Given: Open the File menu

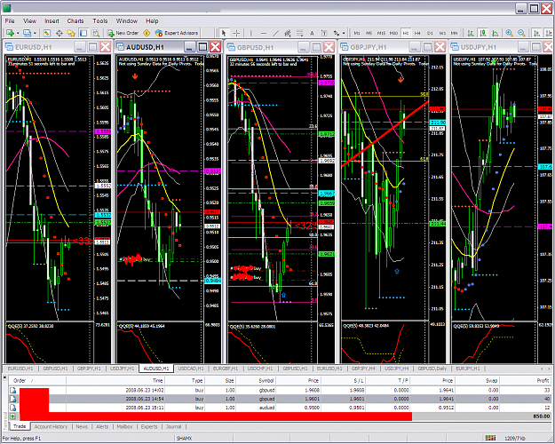Looking at the screenshot, I should click(x=10, y=21).
